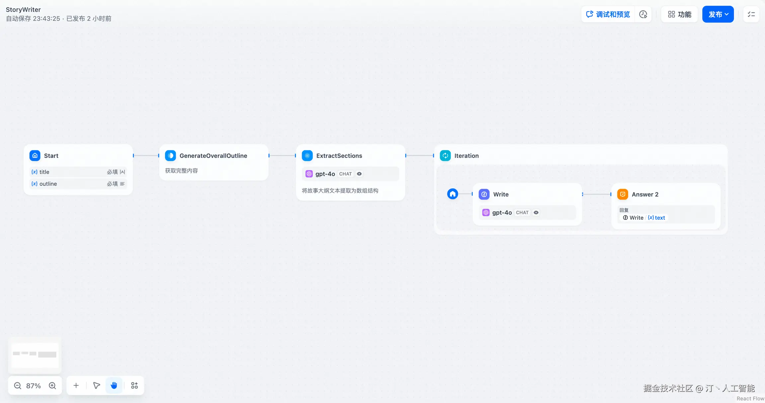This screenshot has width=765, height=403.
Task: Select the hand pan tool
Action: pos(114,385)
